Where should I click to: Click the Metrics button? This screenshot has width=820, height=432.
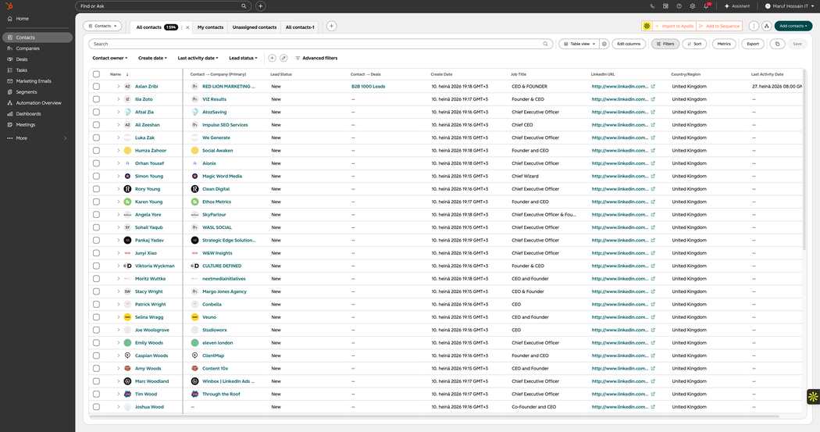[x=724, y=44]
